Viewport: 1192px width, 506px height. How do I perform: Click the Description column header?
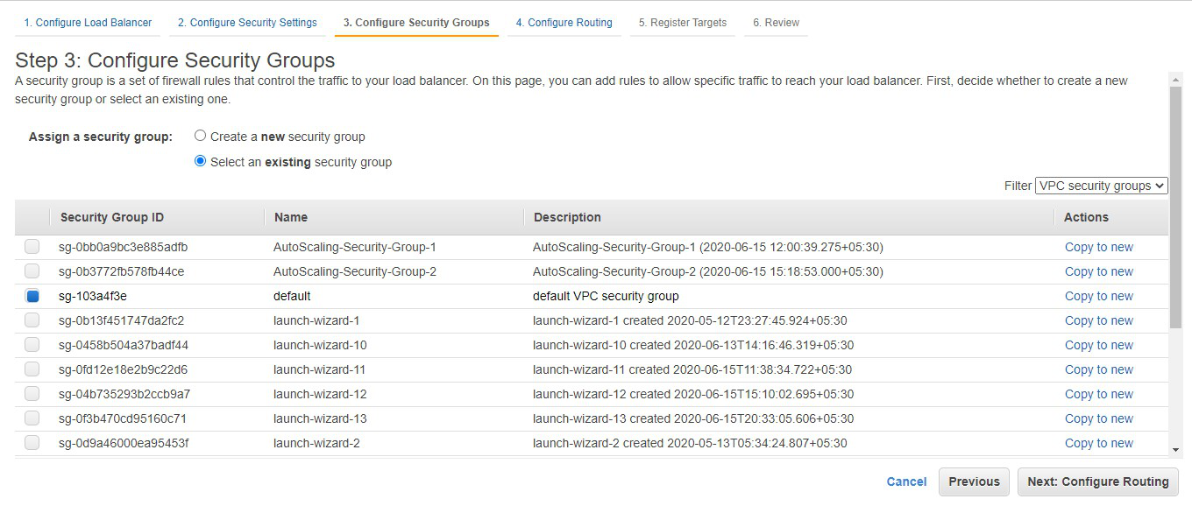click(567, 217)
